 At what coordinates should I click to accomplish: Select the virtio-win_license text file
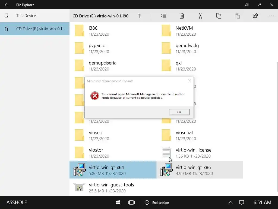[200, 153]
